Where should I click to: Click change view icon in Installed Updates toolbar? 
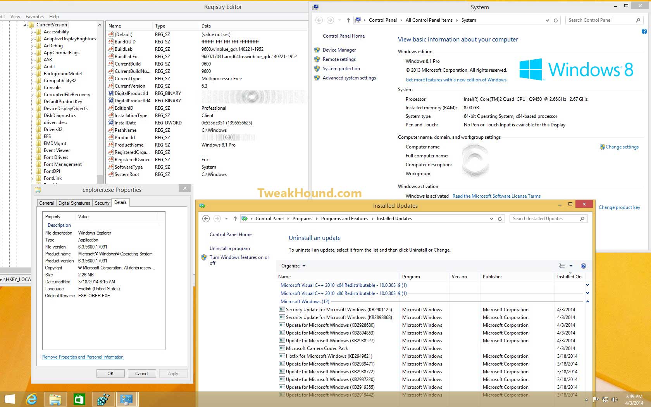coord(561,266)
